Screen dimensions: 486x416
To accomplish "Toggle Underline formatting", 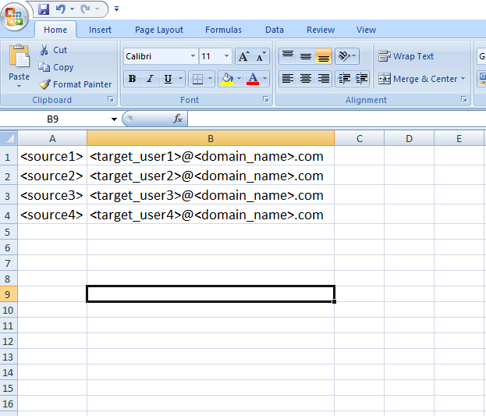I will pyautogui.click(x=168, y=79).
